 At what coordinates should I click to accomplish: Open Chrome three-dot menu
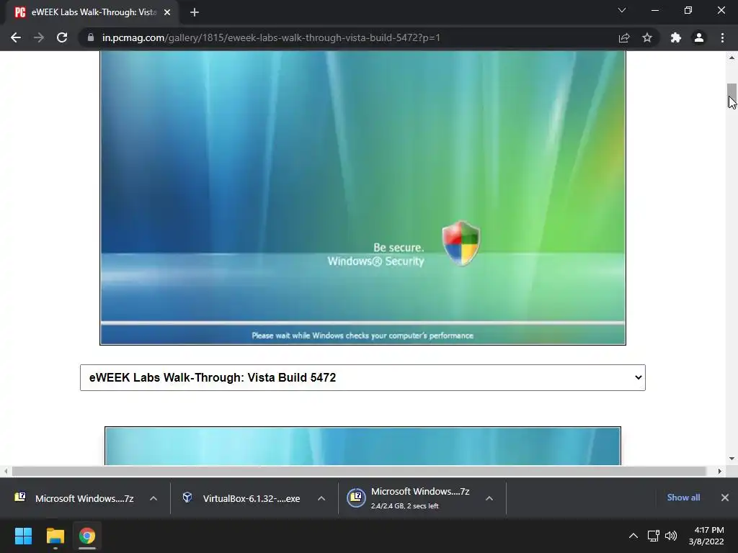pos(722,37)
